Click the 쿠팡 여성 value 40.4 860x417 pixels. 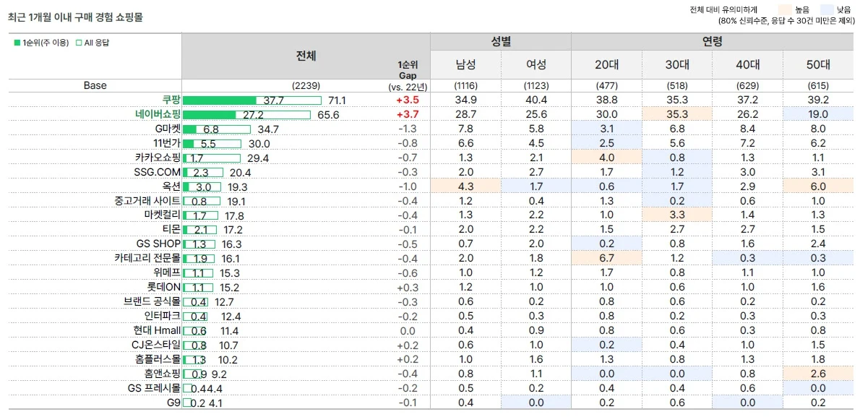tap(536, 100)
